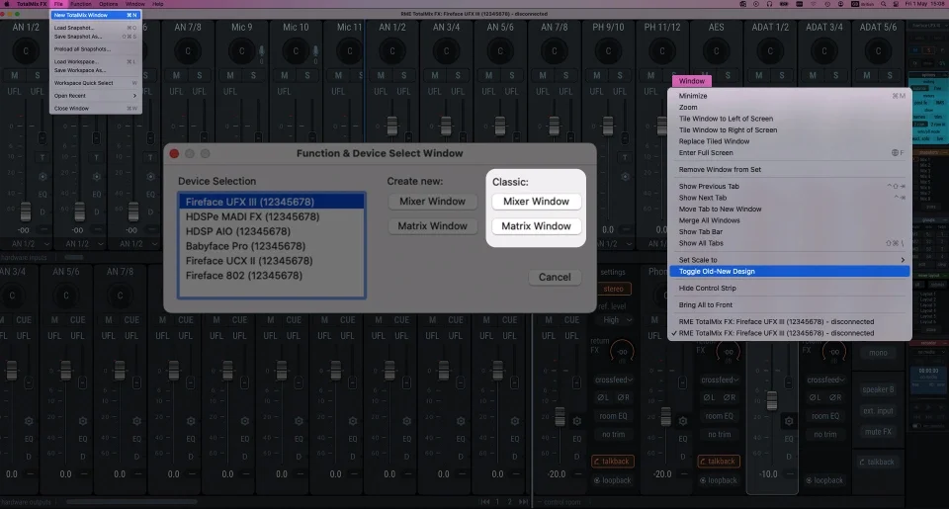Select Hide Control Strip menu item
This screenshot has width=949, height=509.
coord(790,288)
